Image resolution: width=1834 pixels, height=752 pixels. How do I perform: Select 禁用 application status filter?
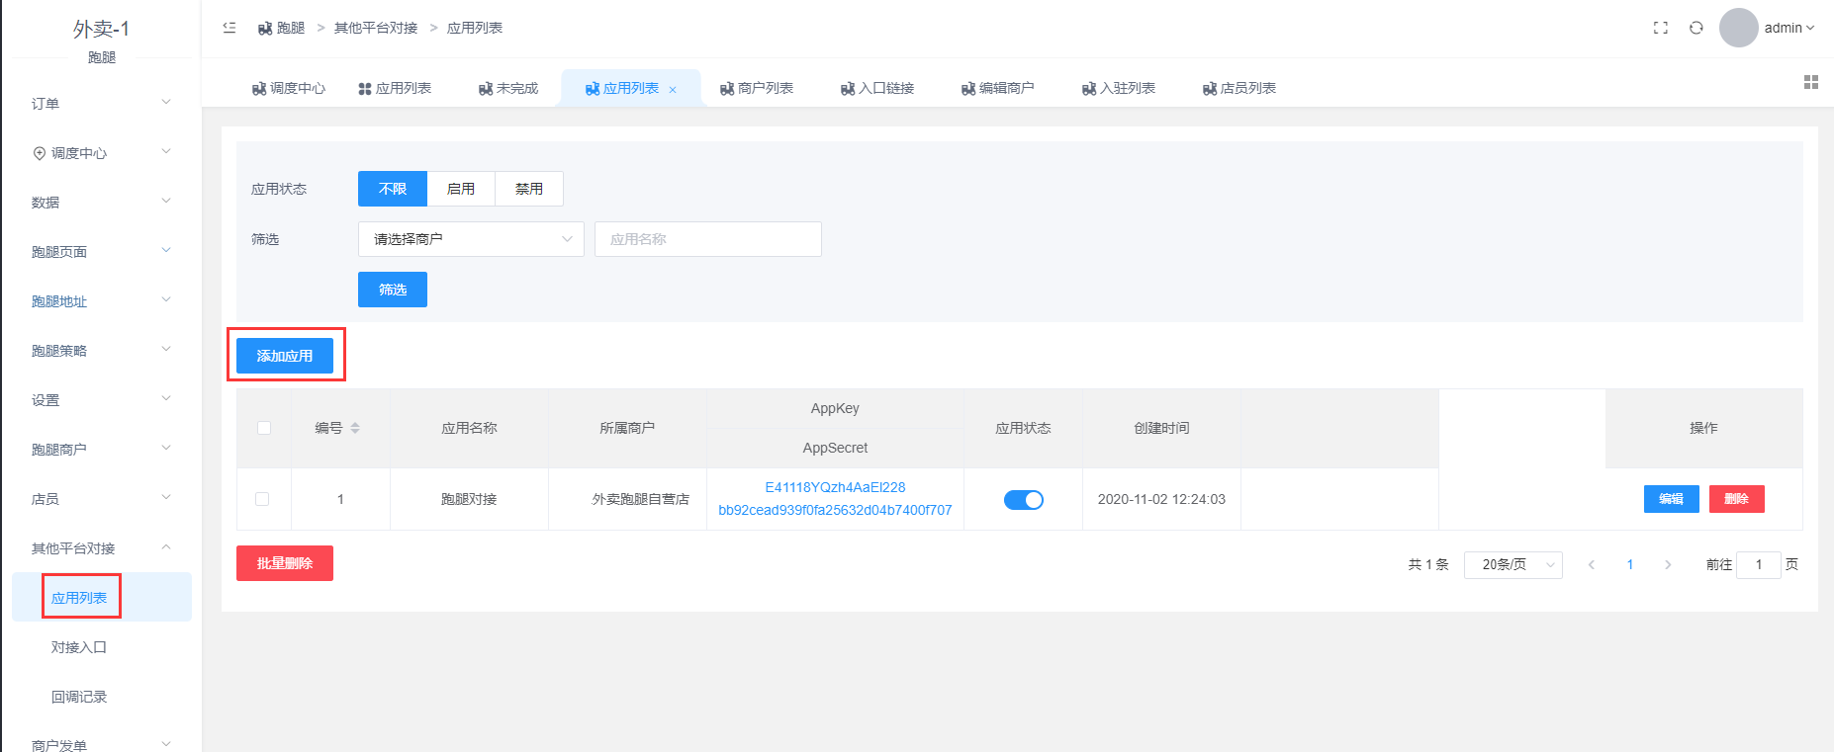[529, 189]
